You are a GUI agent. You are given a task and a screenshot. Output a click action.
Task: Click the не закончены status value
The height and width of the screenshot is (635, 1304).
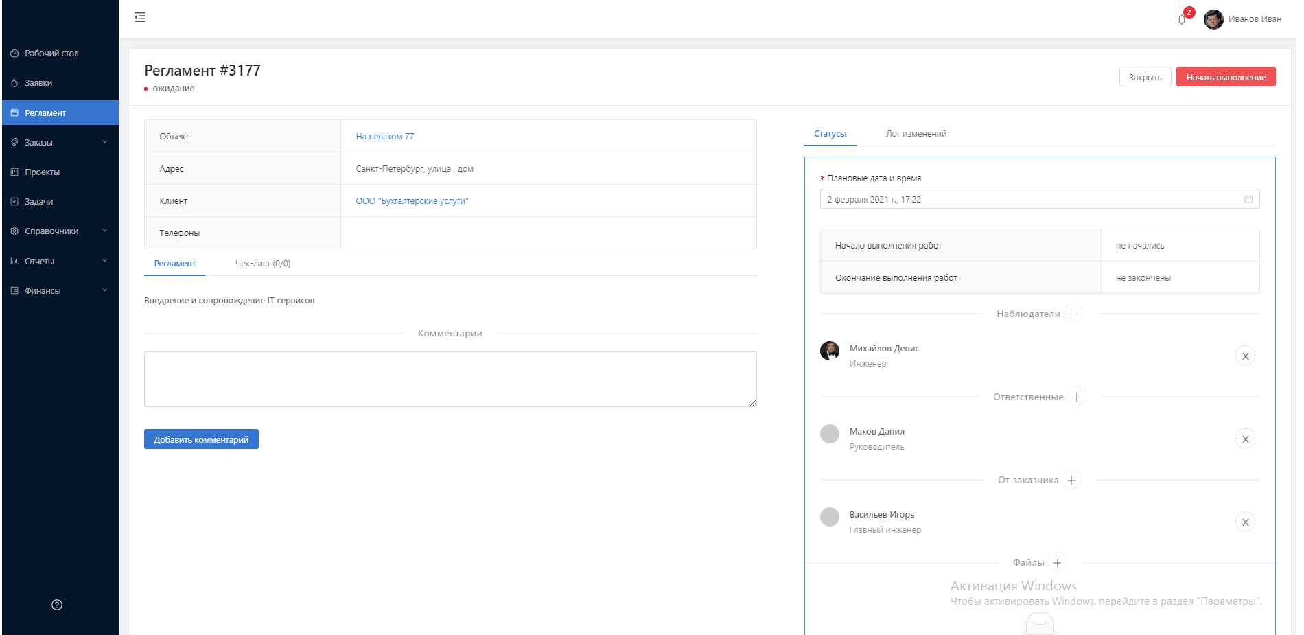(x=1143, y=278)
